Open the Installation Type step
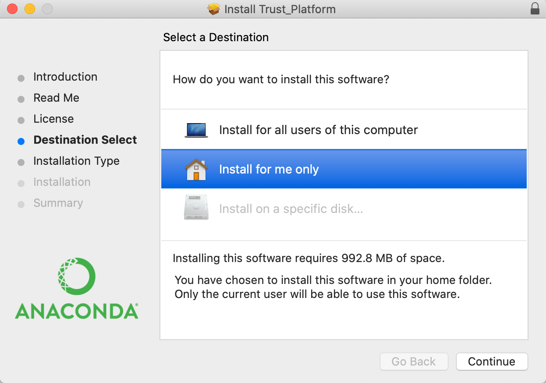 click(x=76, y=161)
